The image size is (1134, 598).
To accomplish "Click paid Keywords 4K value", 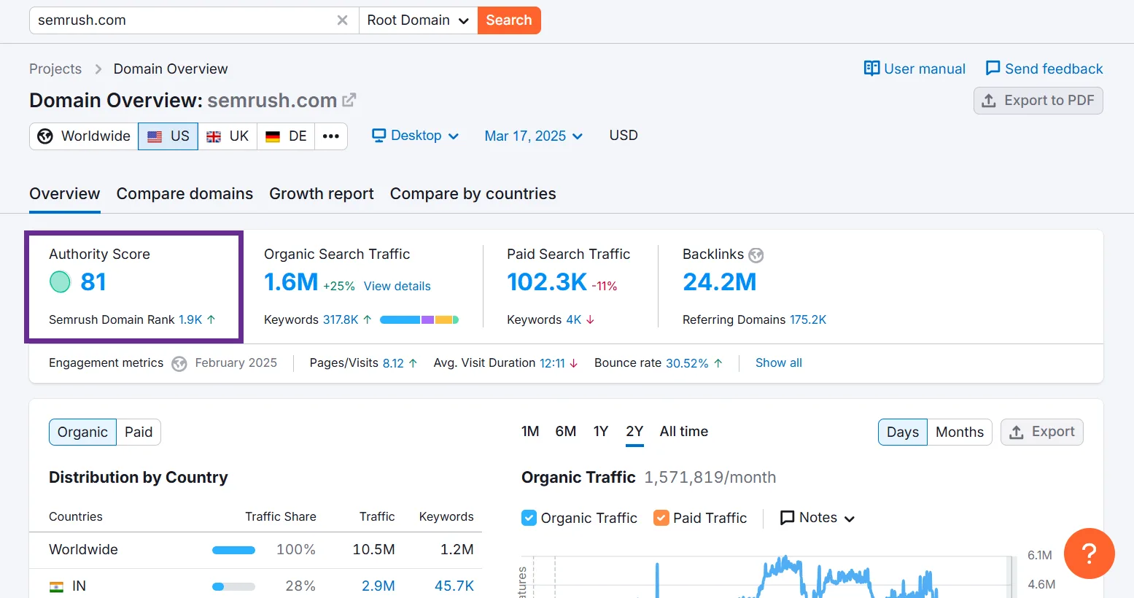I will click(574, 319).
